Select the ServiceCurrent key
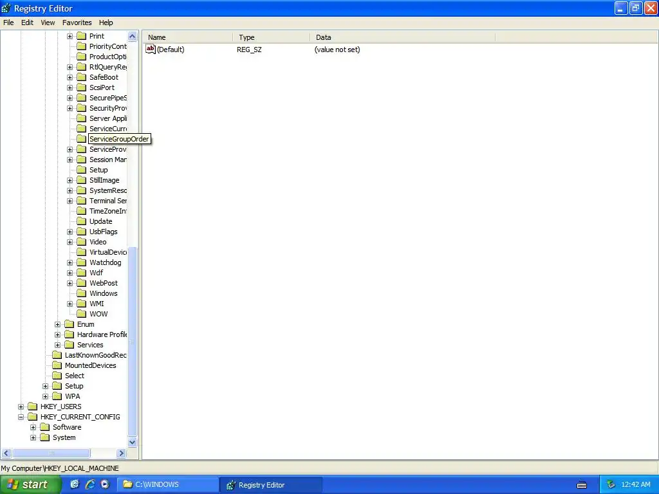The image size is (659, 494). point(107,129)
